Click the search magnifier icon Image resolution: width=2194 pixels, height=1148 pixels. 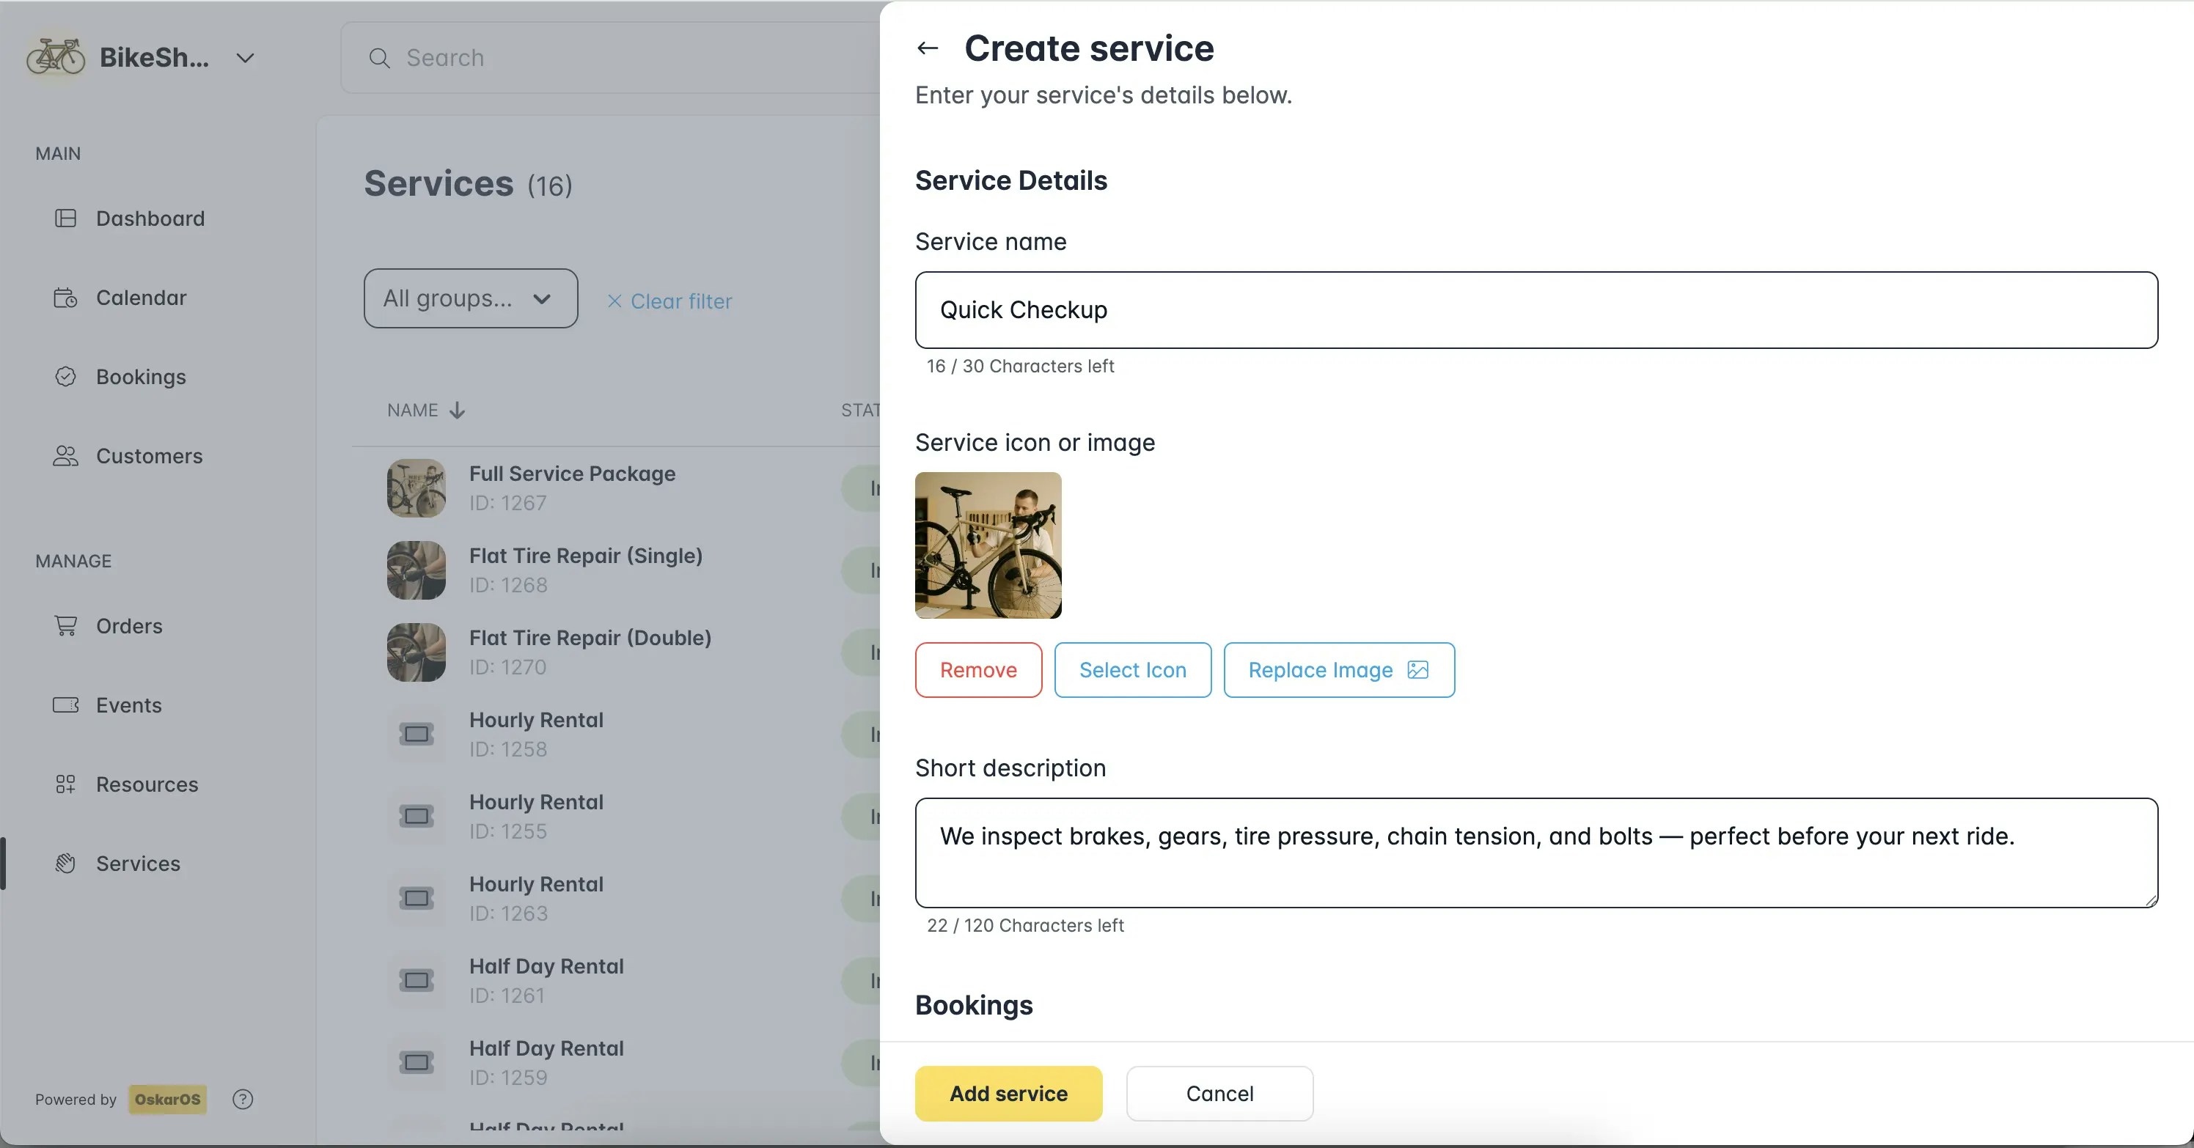(x=379, y=58)
